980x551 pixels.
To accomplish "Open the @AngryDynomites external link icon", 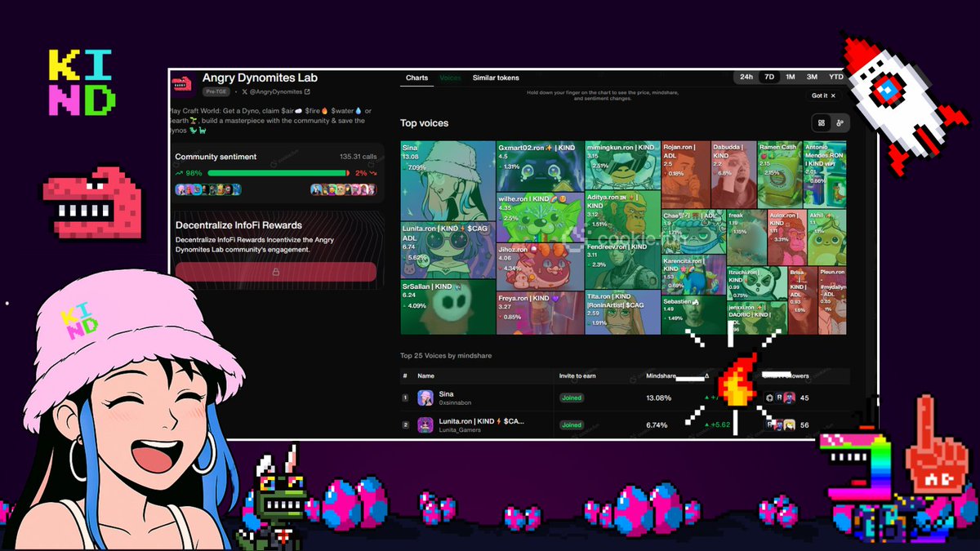I will (x=307, y=92).
